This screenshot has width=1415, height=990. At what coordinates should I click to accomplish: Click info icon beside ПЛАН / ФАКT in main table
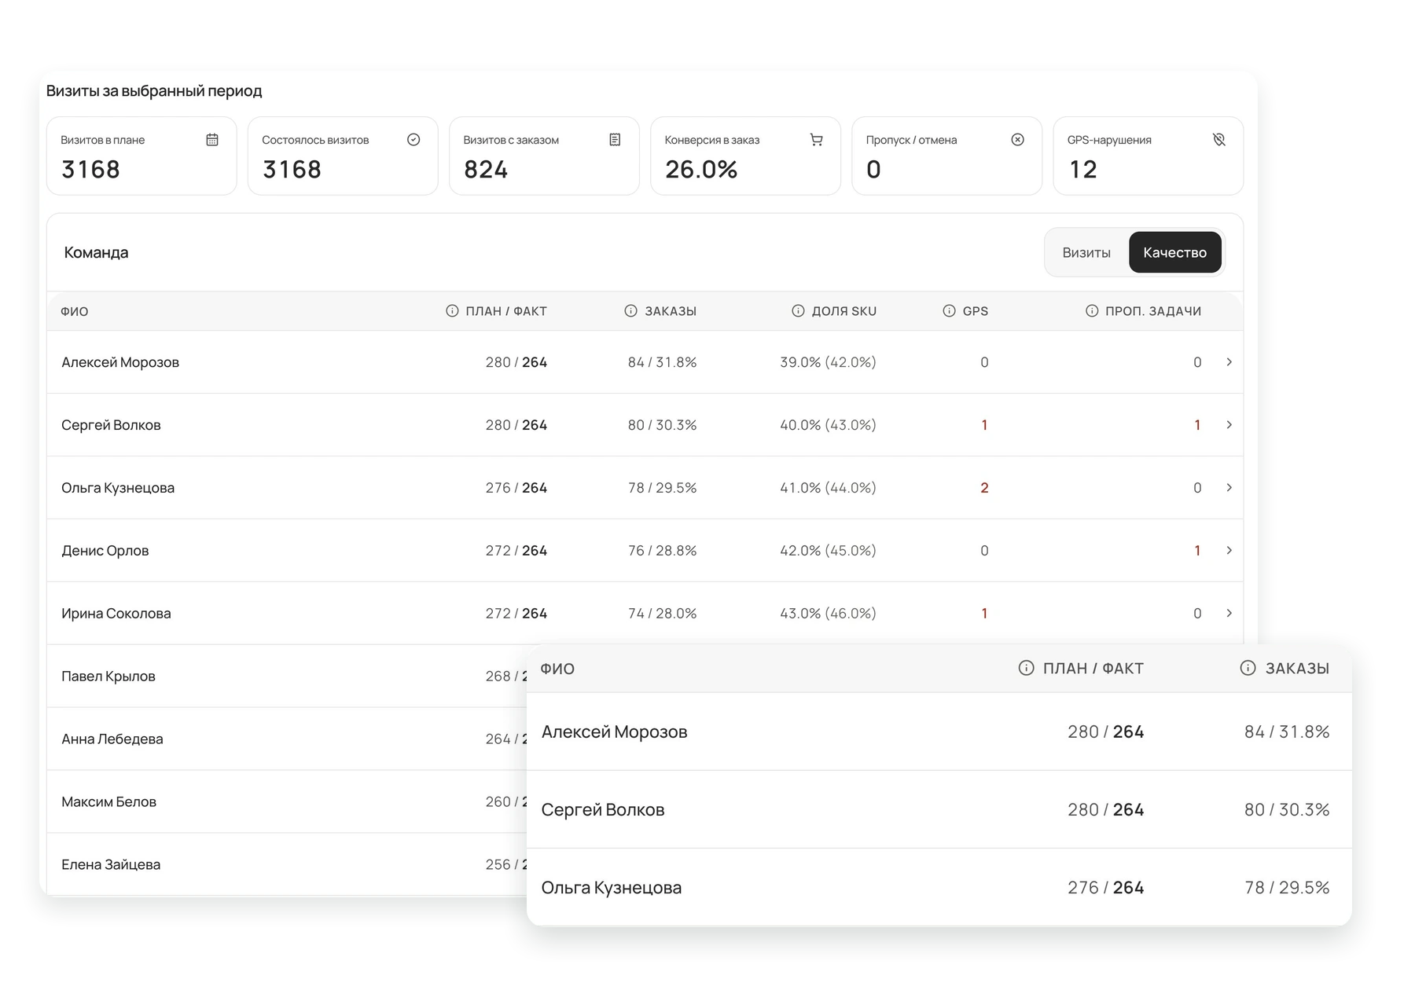452,311
